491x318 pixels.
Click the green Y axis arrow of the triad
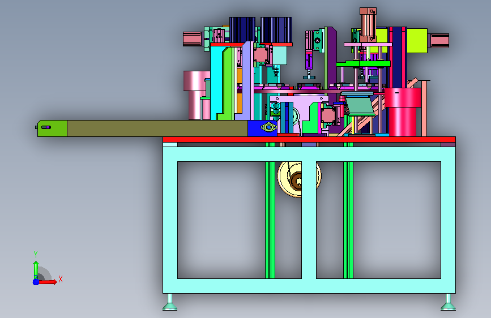click(36, 269)
